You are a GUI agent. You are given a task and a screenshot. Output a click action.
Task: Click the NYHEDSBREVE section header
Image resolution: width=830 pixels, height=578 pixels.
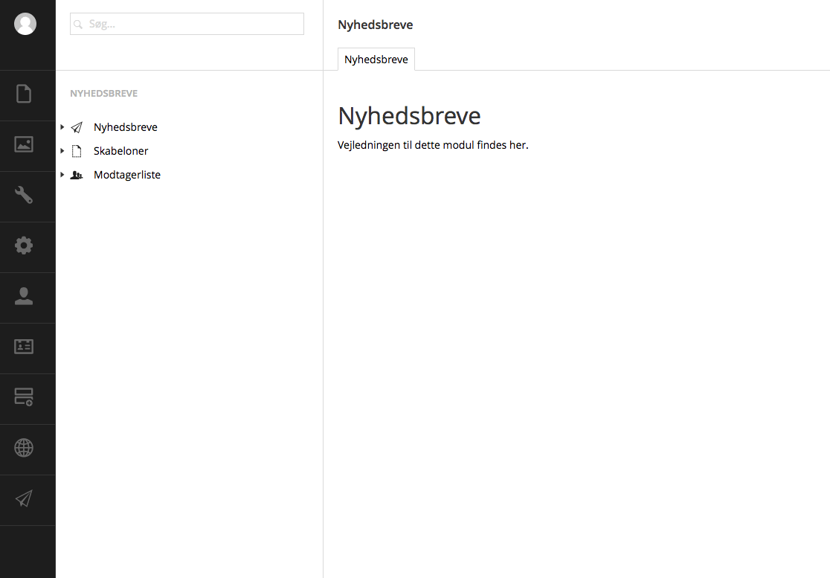coord(103,94)
